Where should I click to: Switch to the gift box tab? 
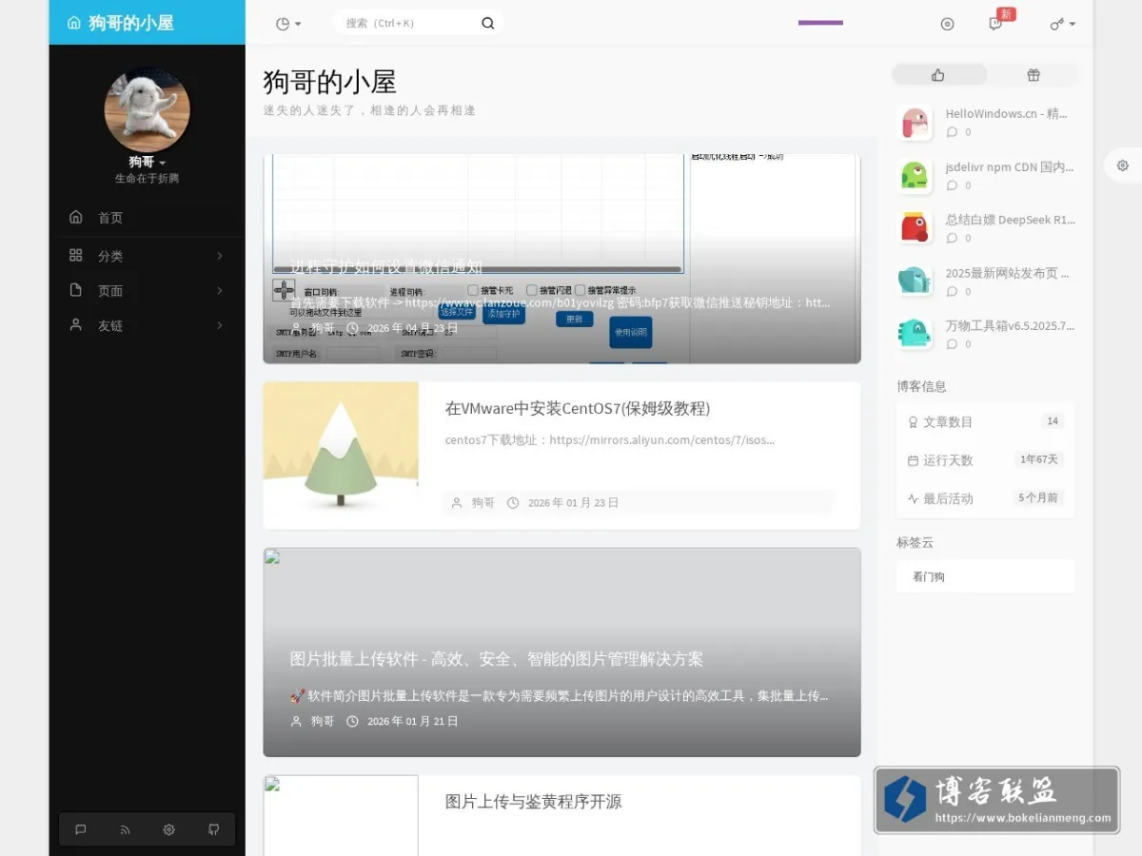(x=1034, y=75)
